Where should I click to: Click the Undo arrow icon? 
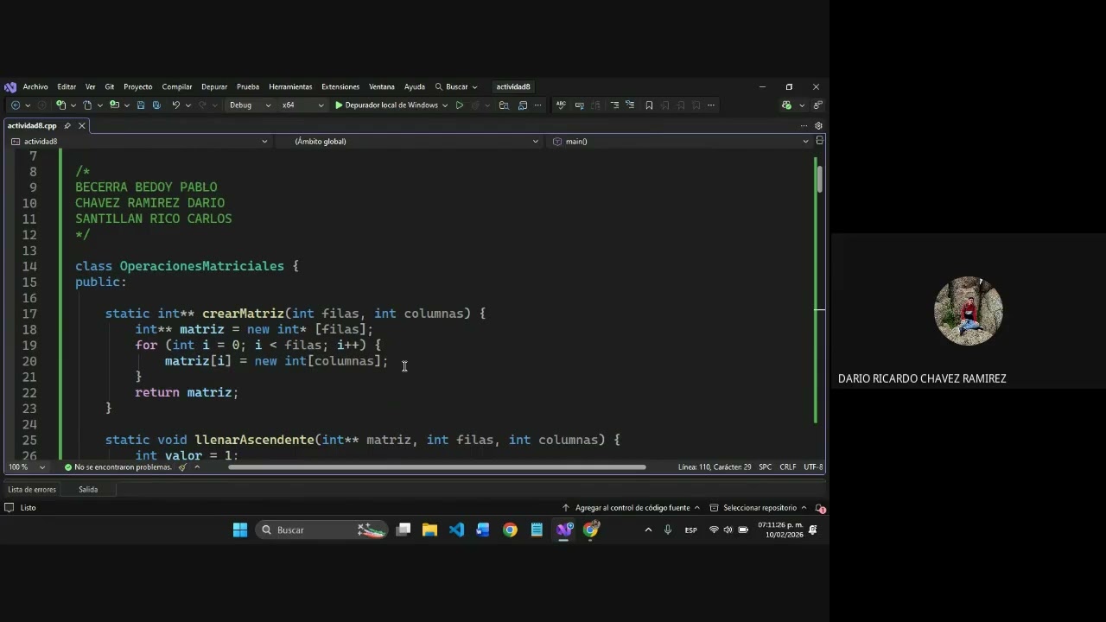pyautogui.click(x=175, y=105)
